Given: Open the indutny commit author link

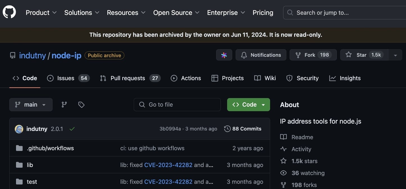Looking at the screenshot, I should [x=37, y=129].
